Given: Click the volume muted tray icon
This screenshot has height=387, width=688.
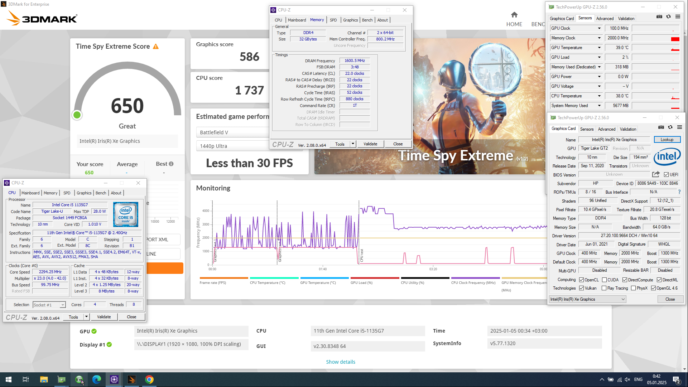Looking at the screenshot, I should [x=627, y=379].
